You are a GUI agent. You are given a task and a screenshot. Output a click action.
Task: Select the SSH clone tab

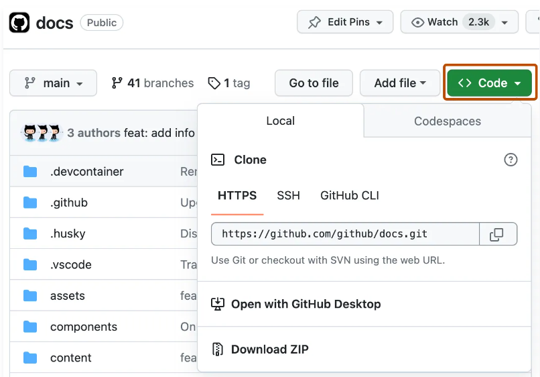[288, 196]
